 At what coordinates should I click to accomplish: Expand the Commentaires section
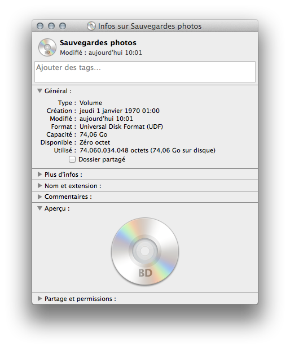40,197
